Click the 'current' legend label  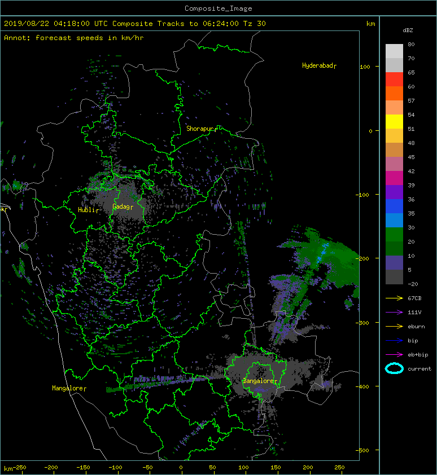419,369
